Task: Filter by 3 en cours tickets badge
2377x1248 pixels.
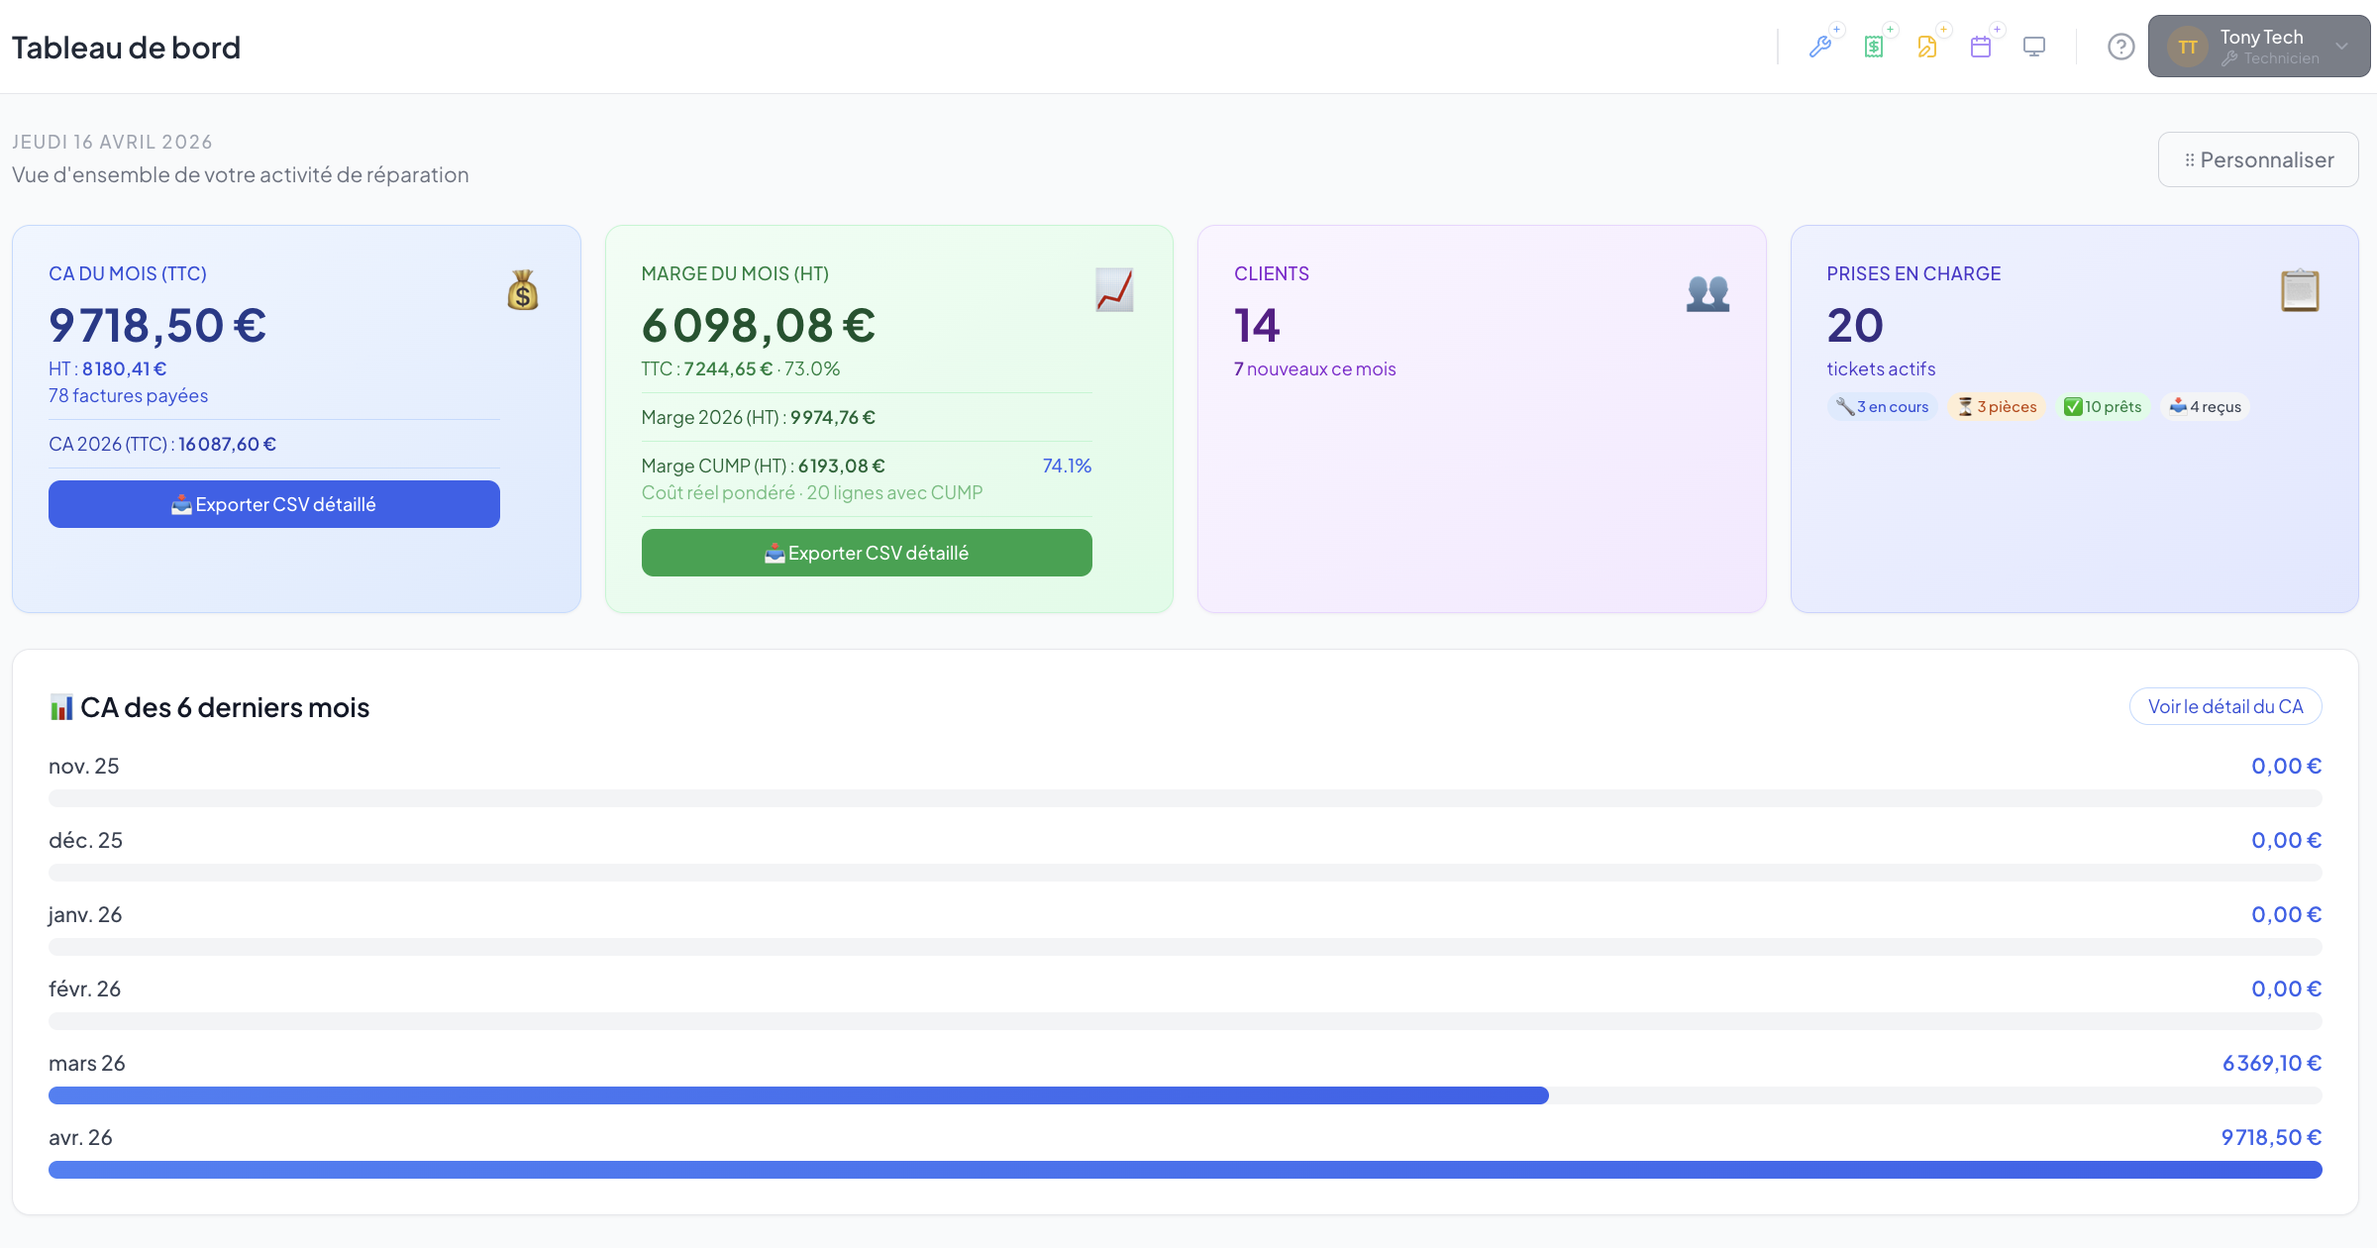Action: 1882,407
